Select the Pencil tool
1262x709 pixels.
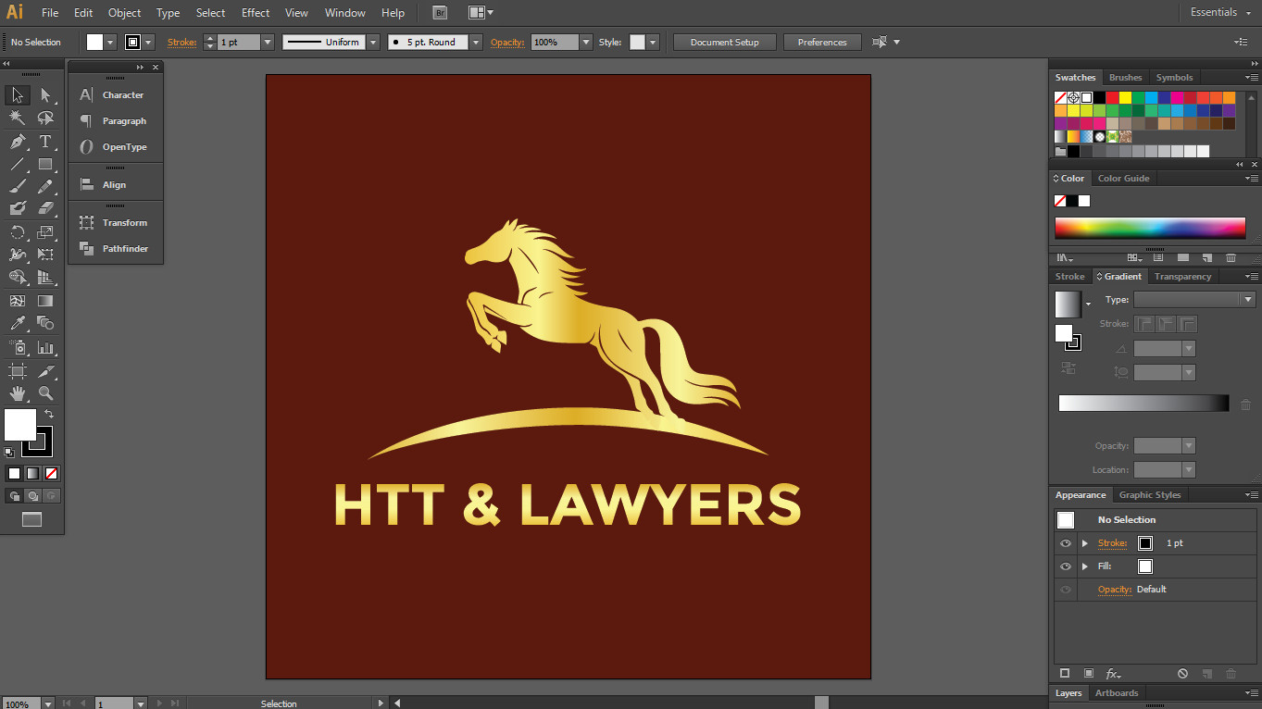point(45,186)
